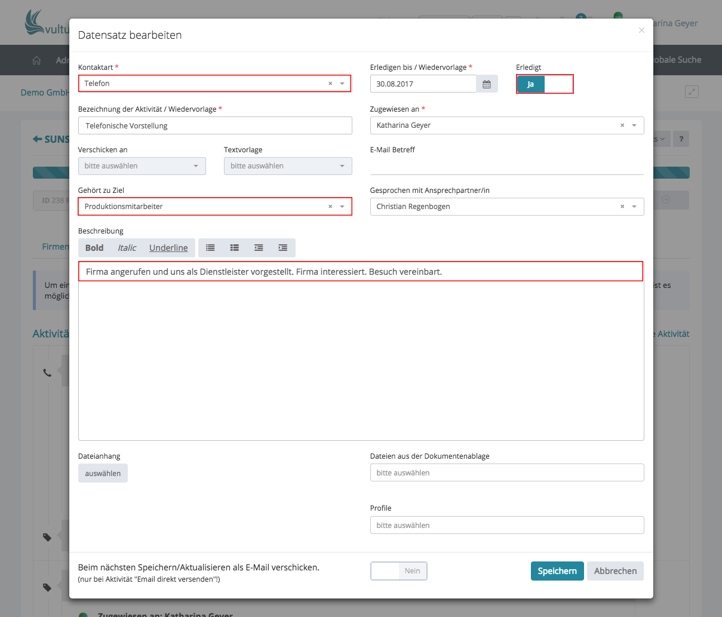
Task: Click the Abbrechen button
Action: (x=615, y=571)
